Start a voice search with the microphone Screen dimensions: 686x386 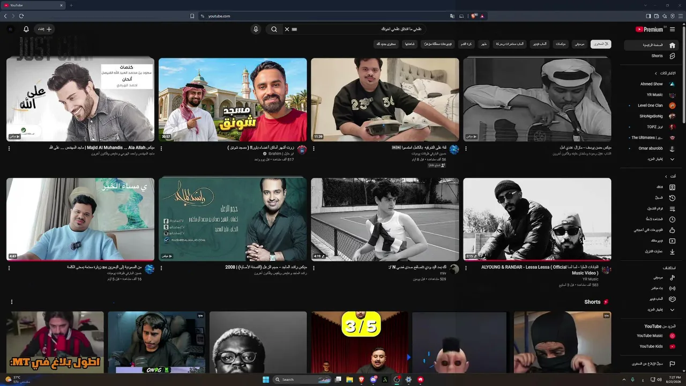[x=256, y=29]
